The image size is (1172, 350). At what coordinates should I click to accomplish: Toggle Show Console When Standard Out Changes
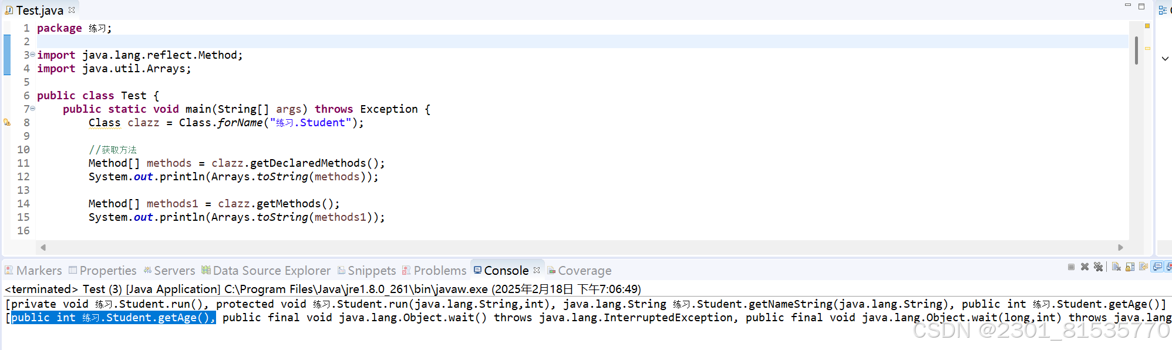pos(1157,267)
